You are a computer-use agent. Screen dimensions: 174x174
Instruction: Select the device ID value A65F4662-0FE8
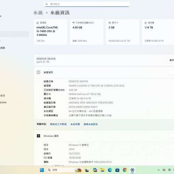91,103
